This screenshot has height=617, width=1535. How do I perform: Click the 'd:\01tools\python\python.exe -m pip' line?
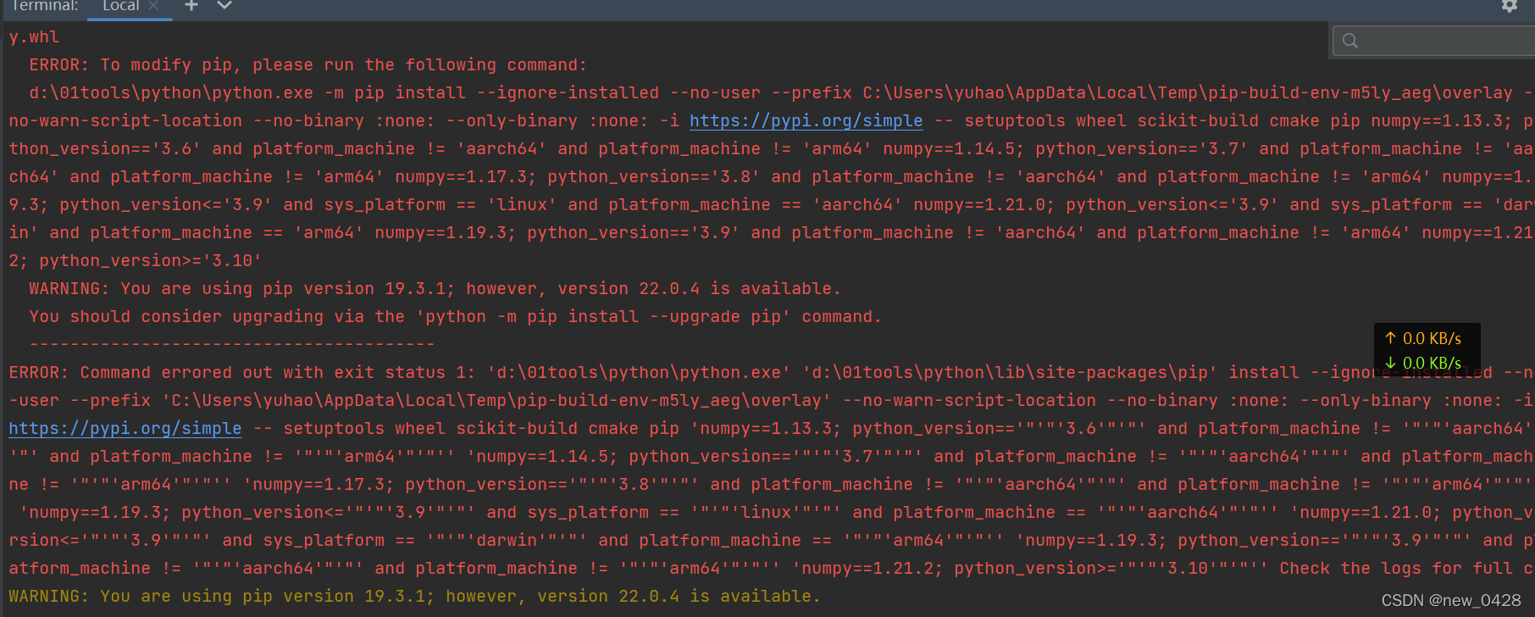[x=781, y=93]
